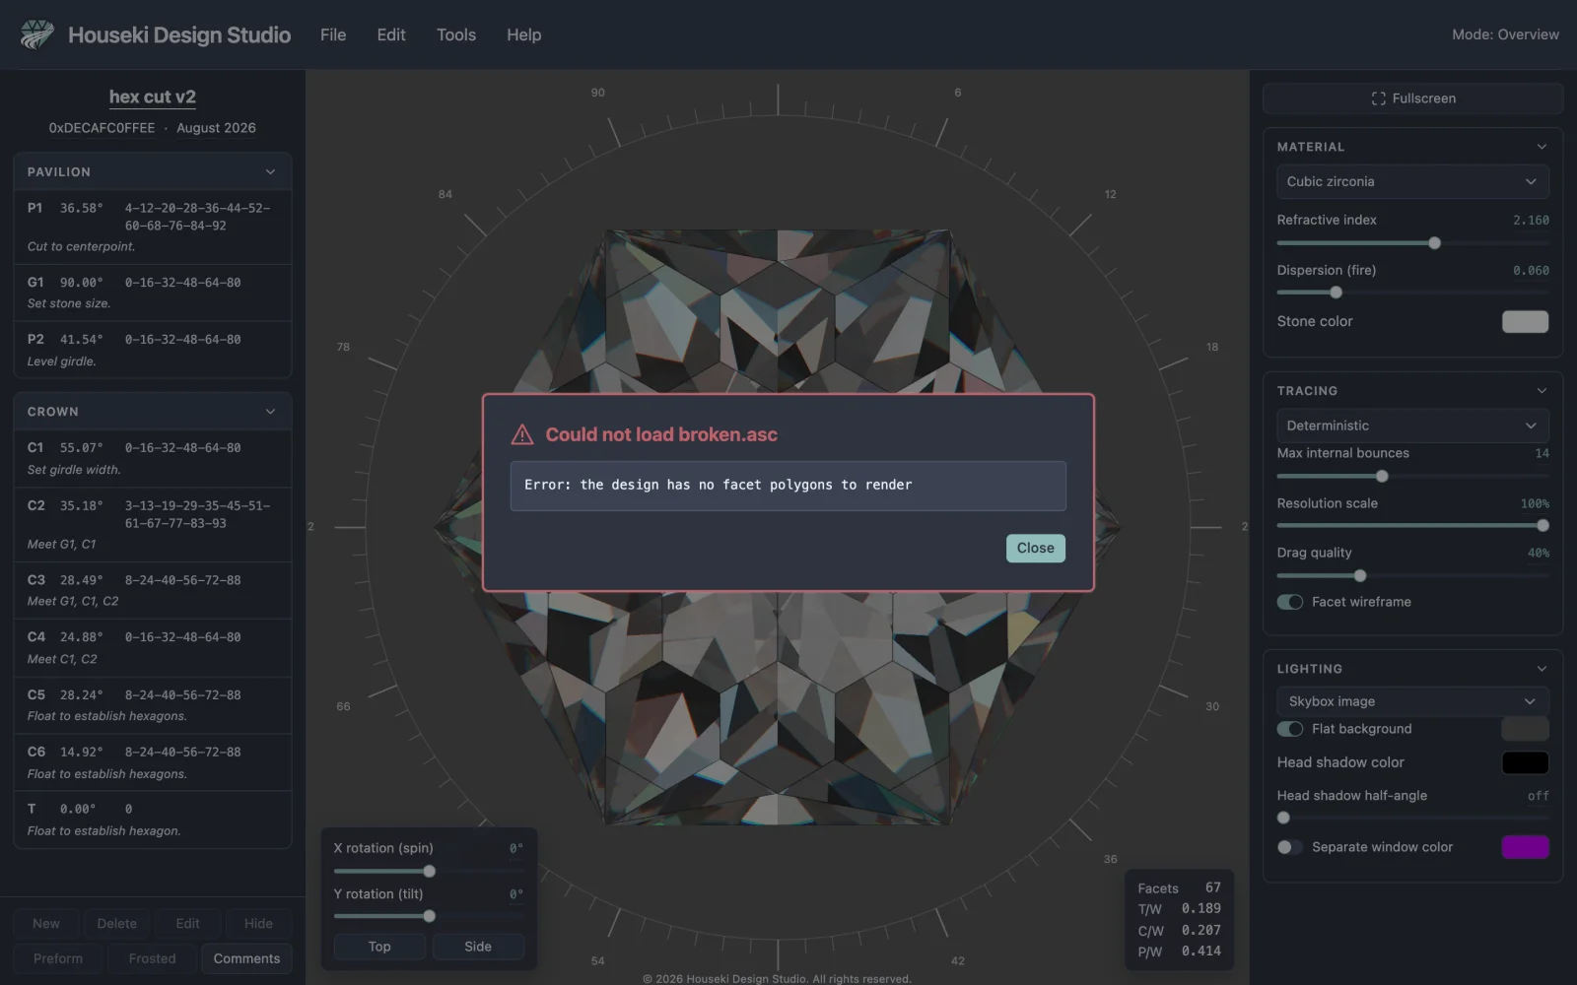Collapse the Lighting panel

coord(1542,669)
